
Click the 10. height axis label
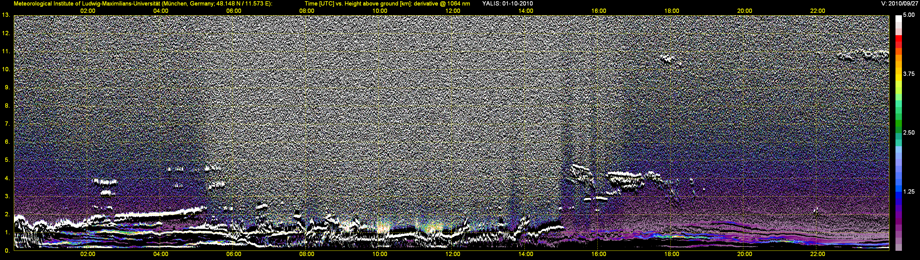[6, 69]
